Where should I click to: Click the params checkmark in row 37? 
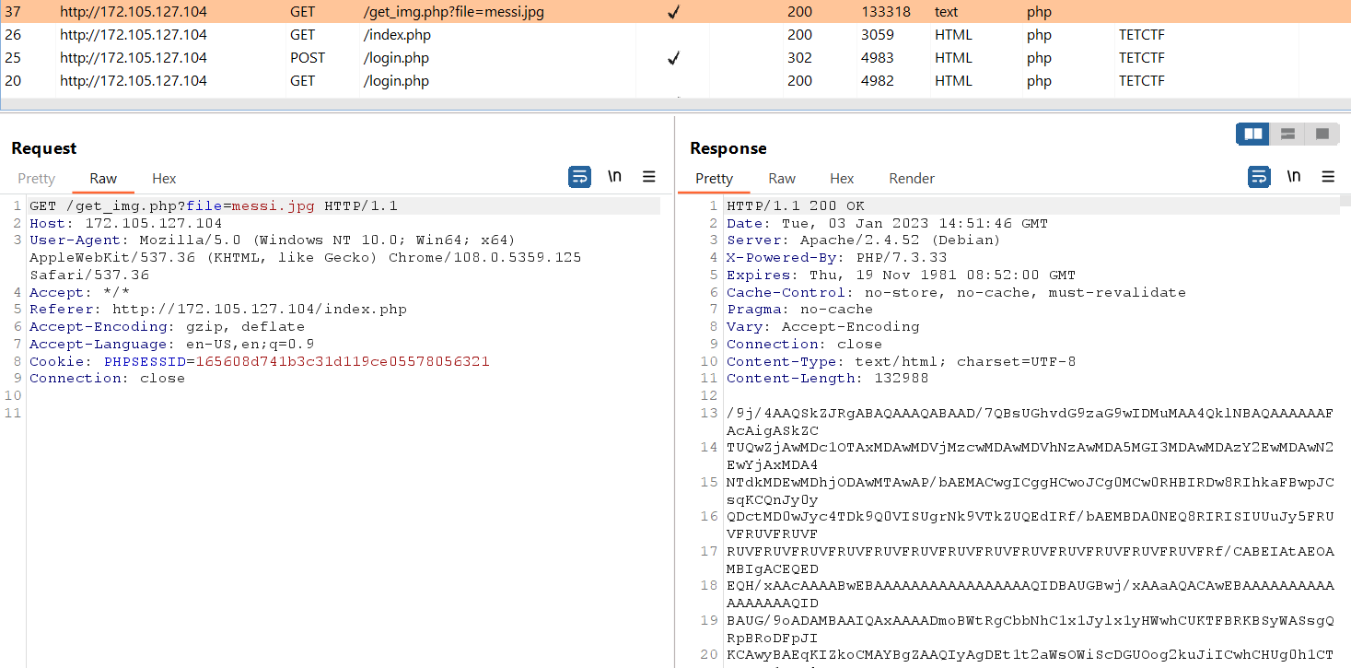click(x=673, y=12)
